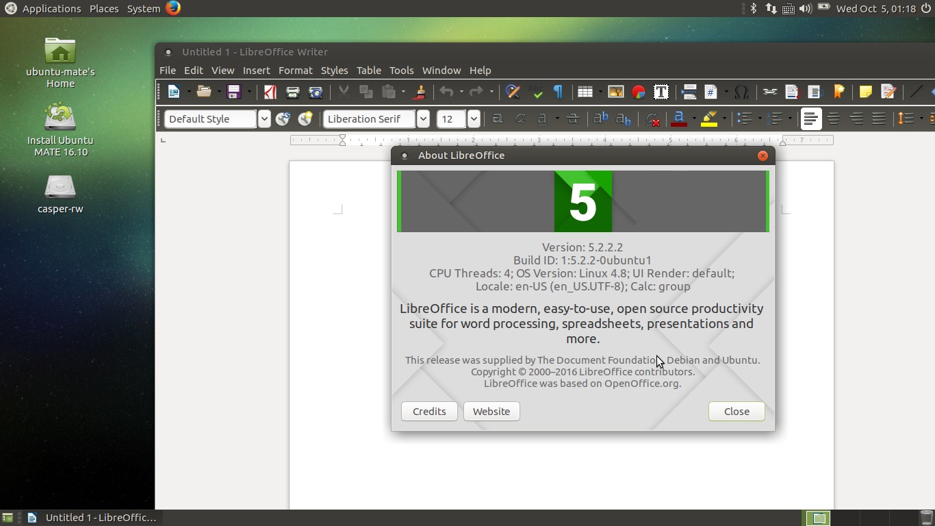Viewport: 935px width, 526px height.
Task: Justify paragraph text
Action: (879, 118)
